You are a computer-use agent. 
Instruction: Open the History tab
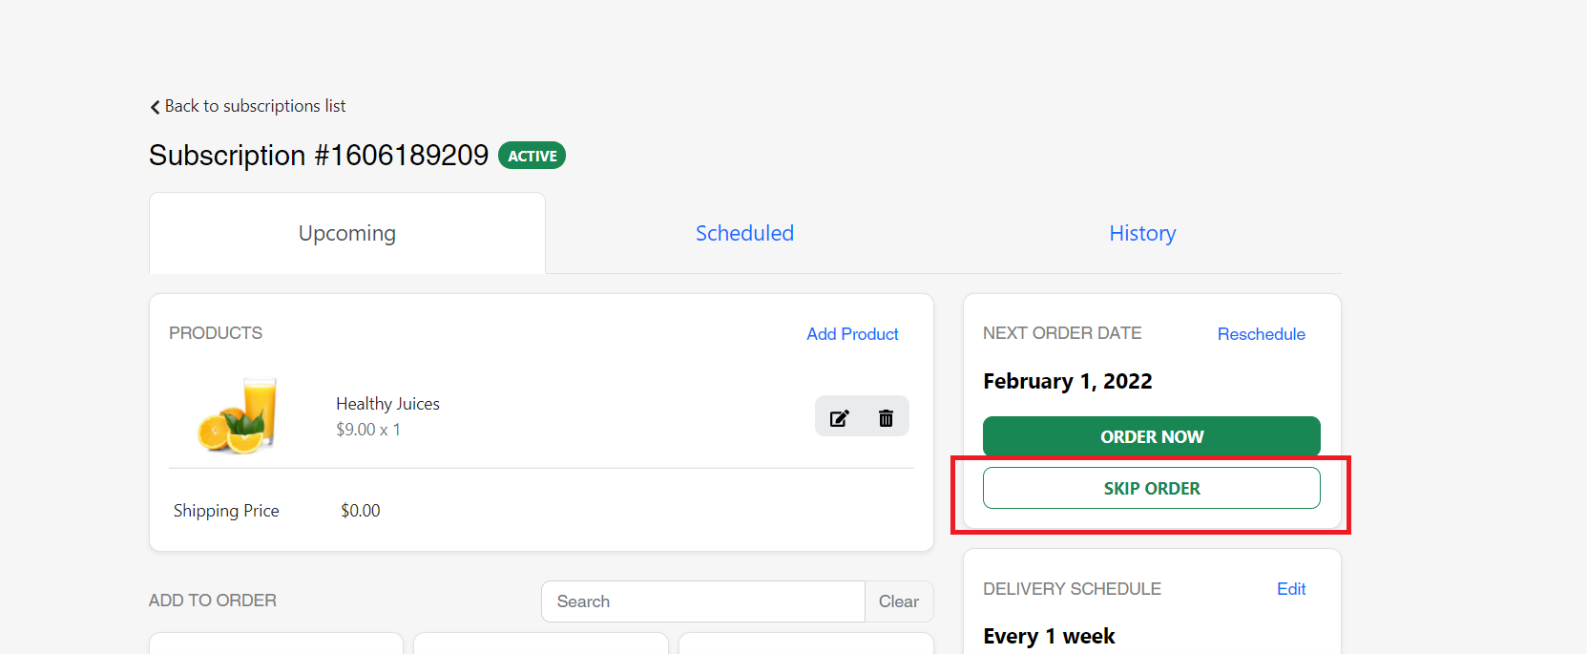point(1142,233)
